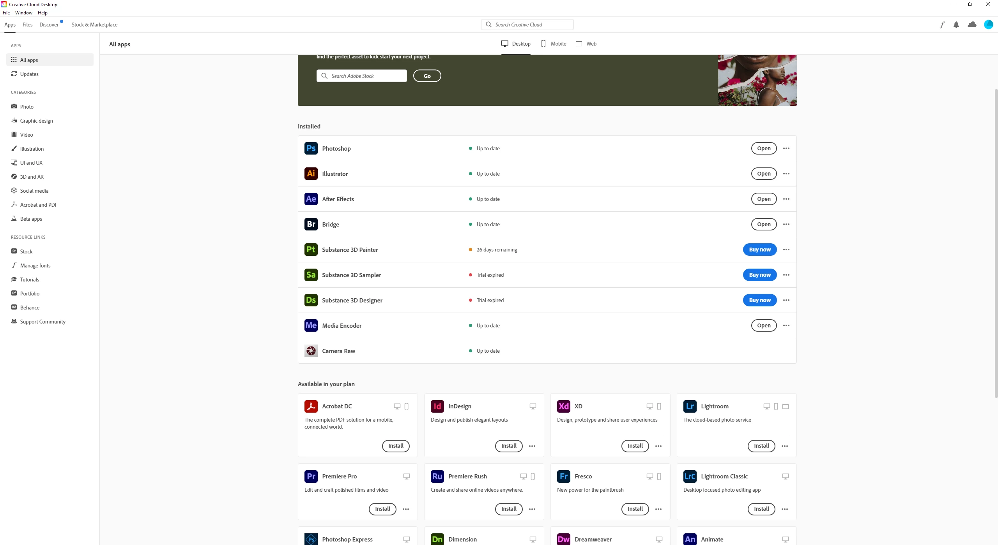Open more options for Photoshop

point(786,148)
